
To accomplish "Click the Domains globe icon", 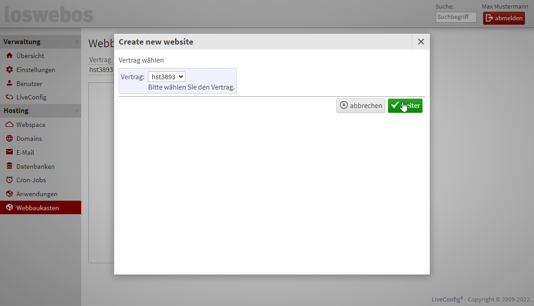I will pyautogui.click(x=9, y=139).
